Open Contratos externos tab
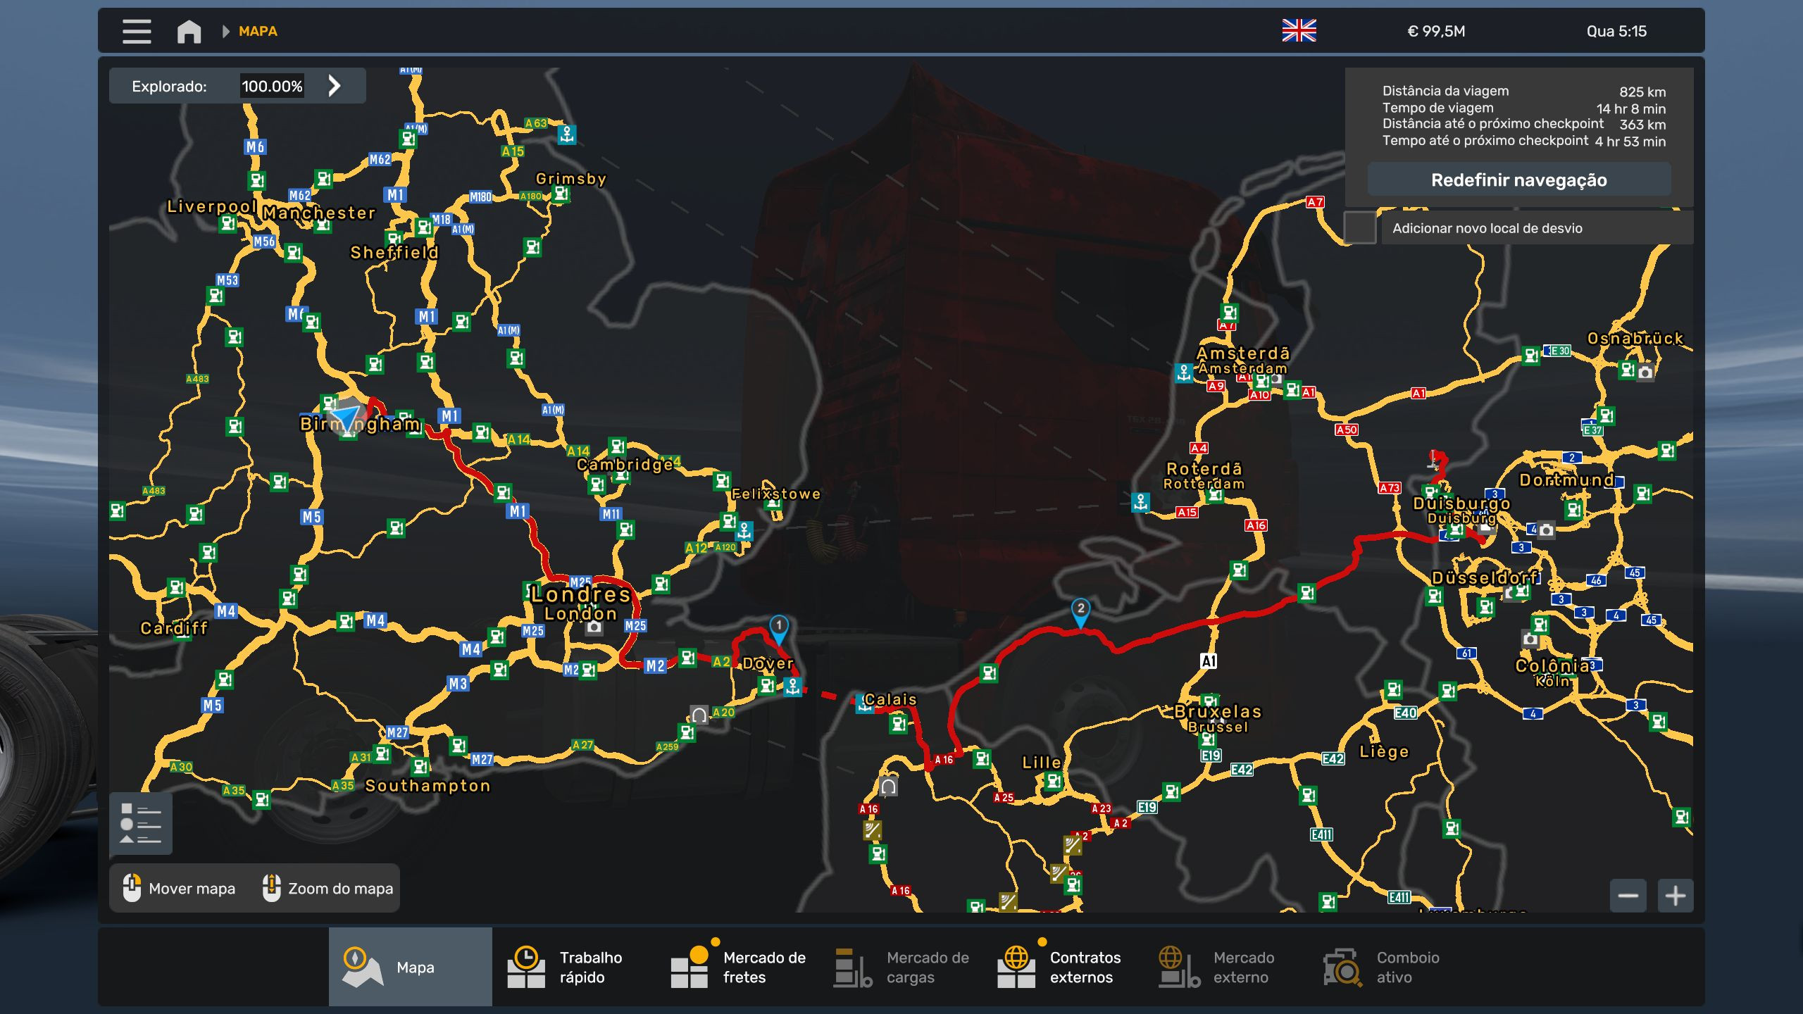This screenshot has width=1803, height=1014. pyautogui.click(x=1063, y=967)
